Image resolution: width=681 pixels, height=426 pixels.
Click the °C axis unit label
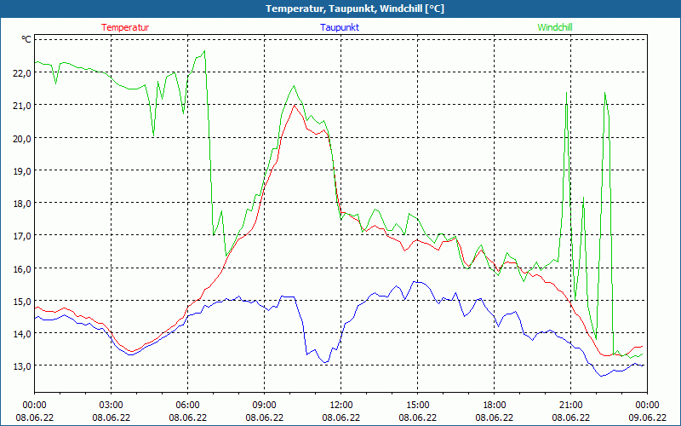(26, 39)
